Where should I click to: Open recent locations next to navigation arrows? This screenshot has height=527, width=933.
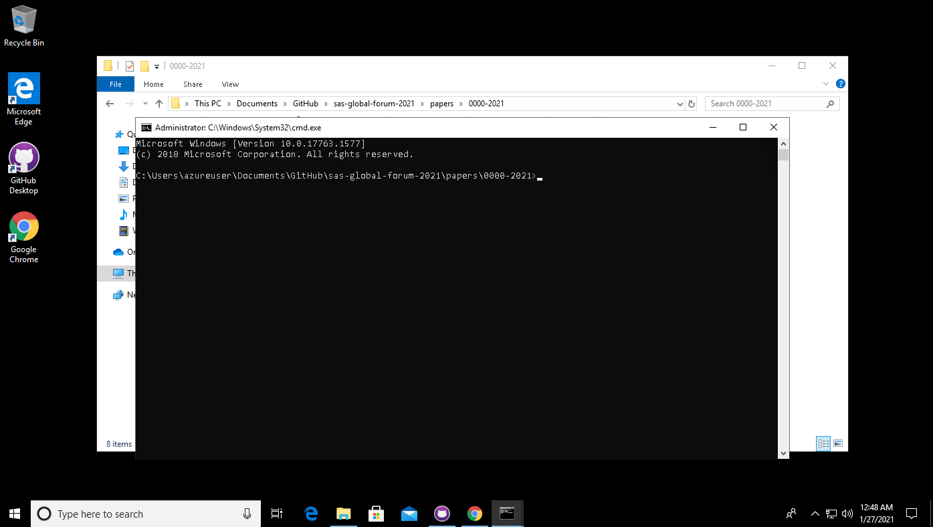144,103
